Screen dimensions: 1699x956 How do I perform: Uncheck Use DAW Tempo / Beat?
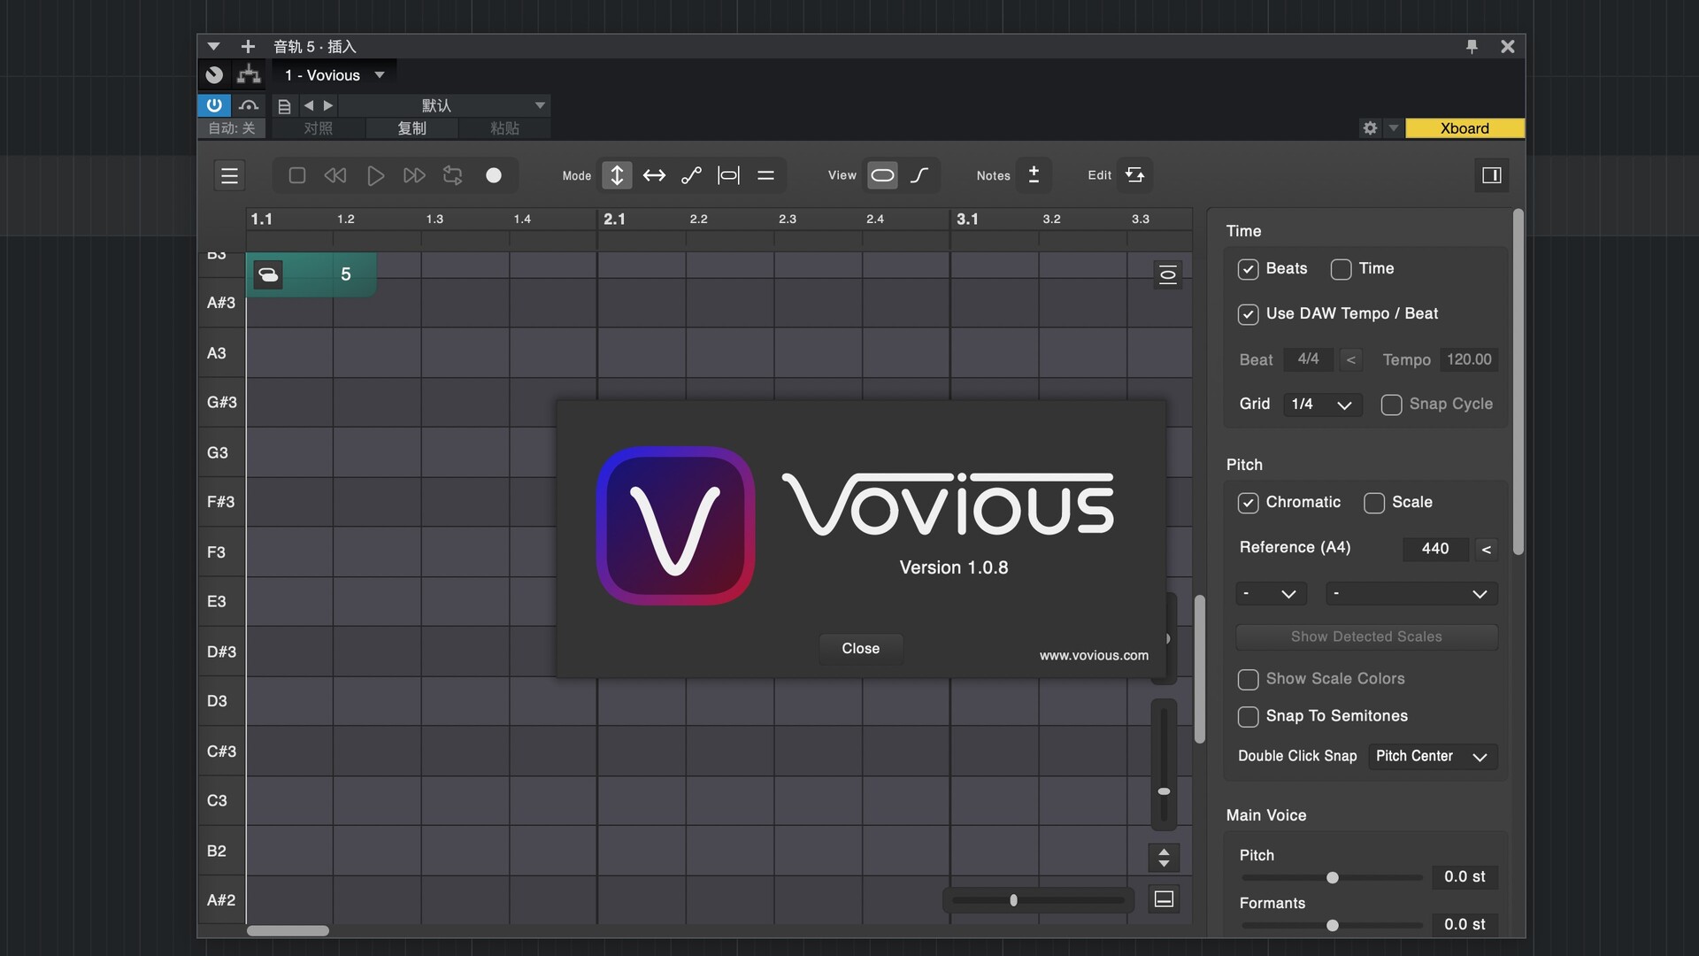point(1248,314)
